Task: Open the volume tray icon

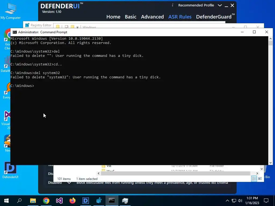Action: click(x=240, y=201)
